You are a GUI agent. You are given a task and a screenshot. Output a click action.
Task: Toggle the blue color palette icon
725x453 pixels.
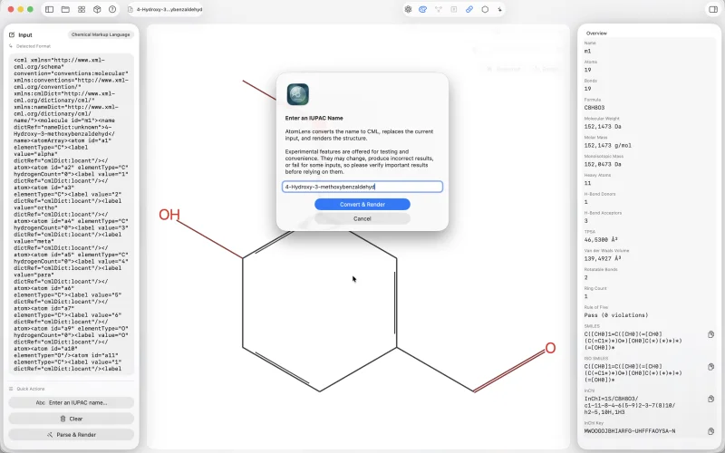tap(422, 9)
